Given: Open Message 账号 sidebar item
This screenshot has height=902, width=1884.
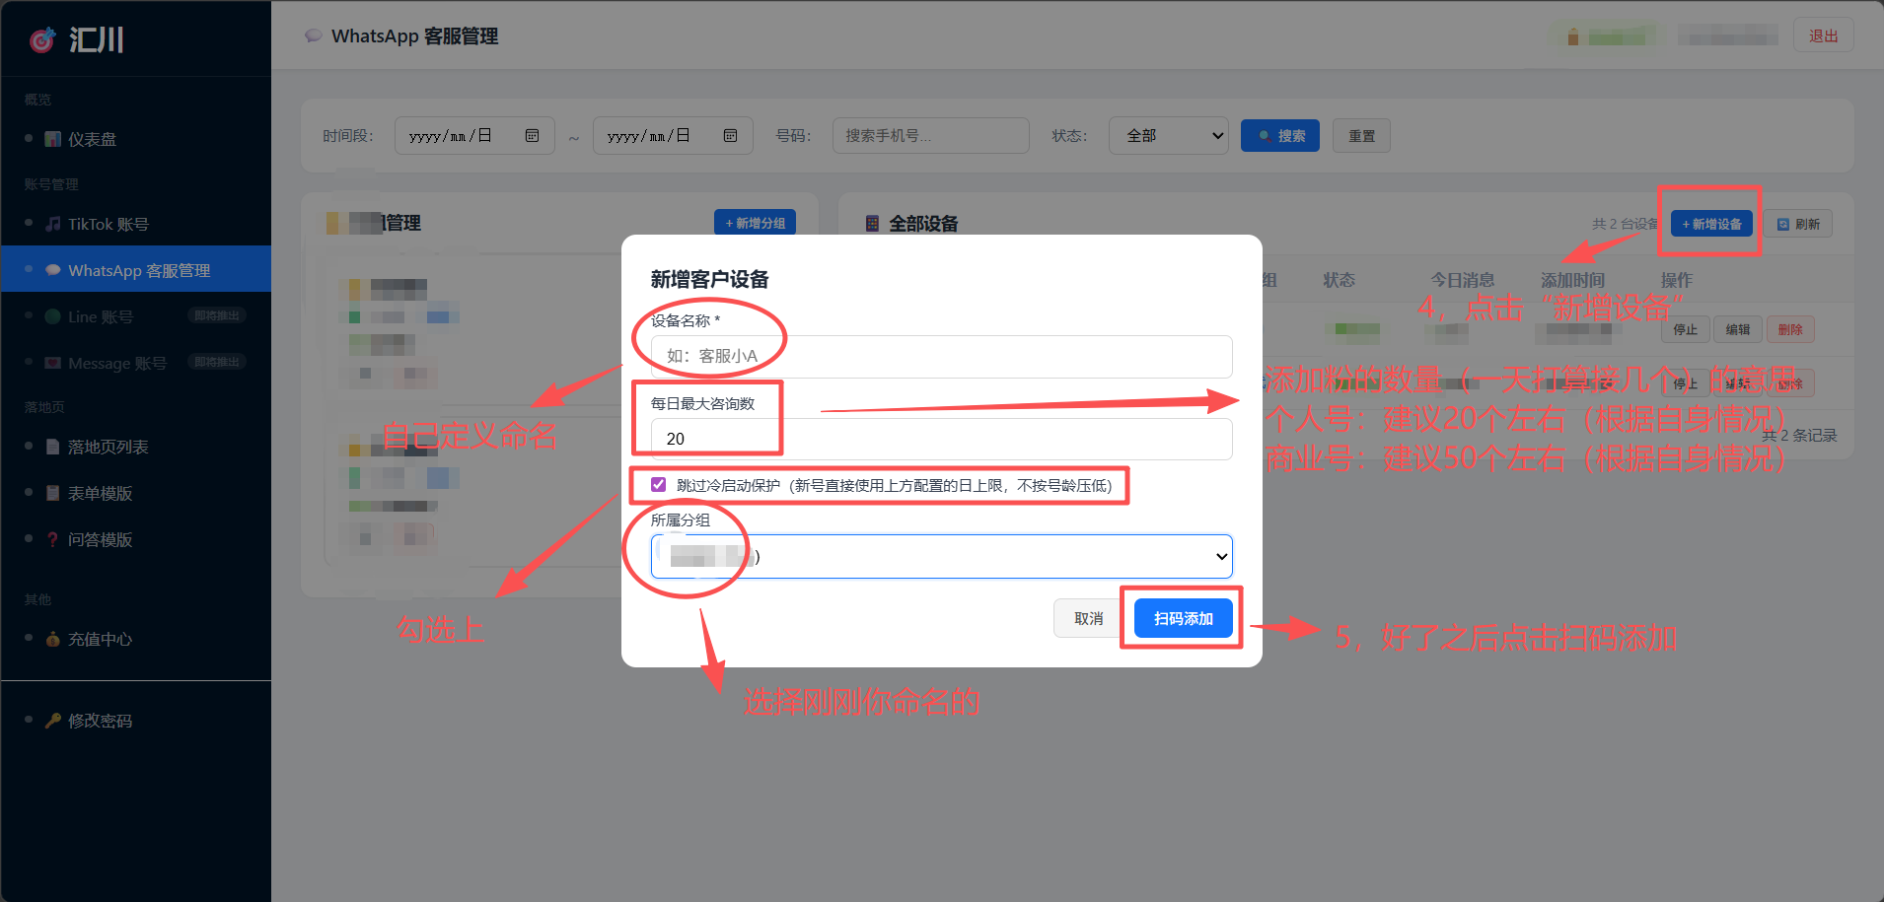Looking at the screenshot, I should pyautogui.click(x=136, y=363).
